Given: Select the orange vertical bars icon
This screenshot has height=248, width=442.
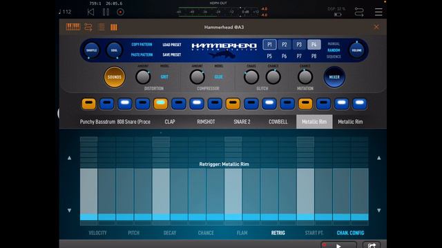Looking at the screenshot, I should pos(114,27).
